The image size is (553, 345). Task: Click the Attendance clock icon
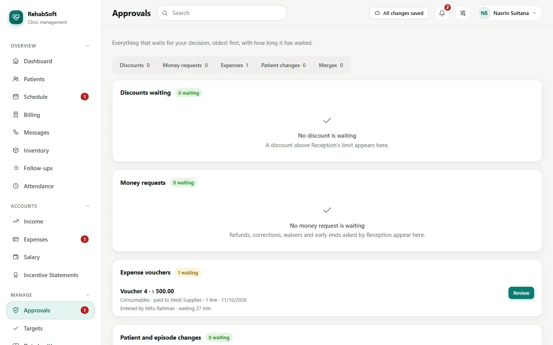pyautogui.click(x=16, y=186)
